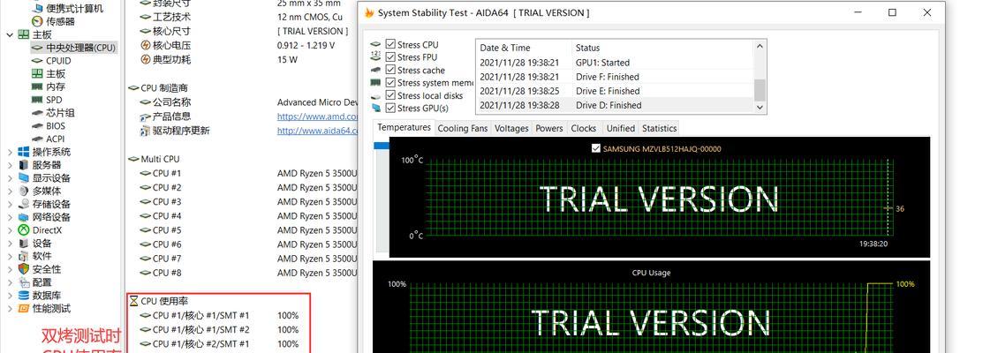
Task: Select the GPU1: Started log row
Action: coord(615,63)
